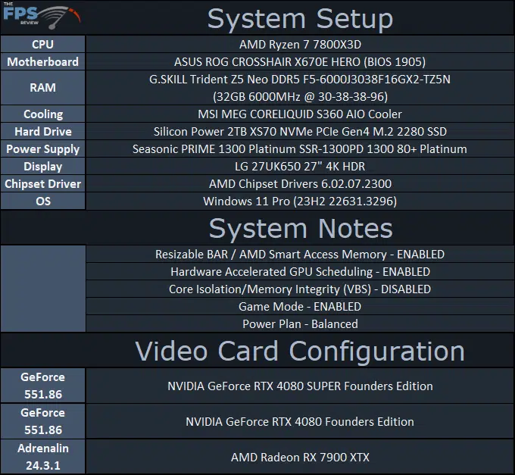Click the 'Motherboard' row label
Screen dimensions: 515x475
tap(42, 62)
